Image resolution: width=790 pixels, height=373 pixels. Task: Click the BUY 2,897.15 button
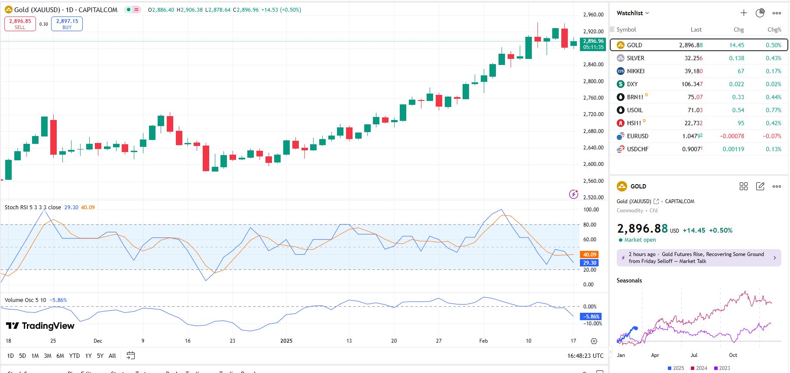pyautogui.click(x=67, y=24)
